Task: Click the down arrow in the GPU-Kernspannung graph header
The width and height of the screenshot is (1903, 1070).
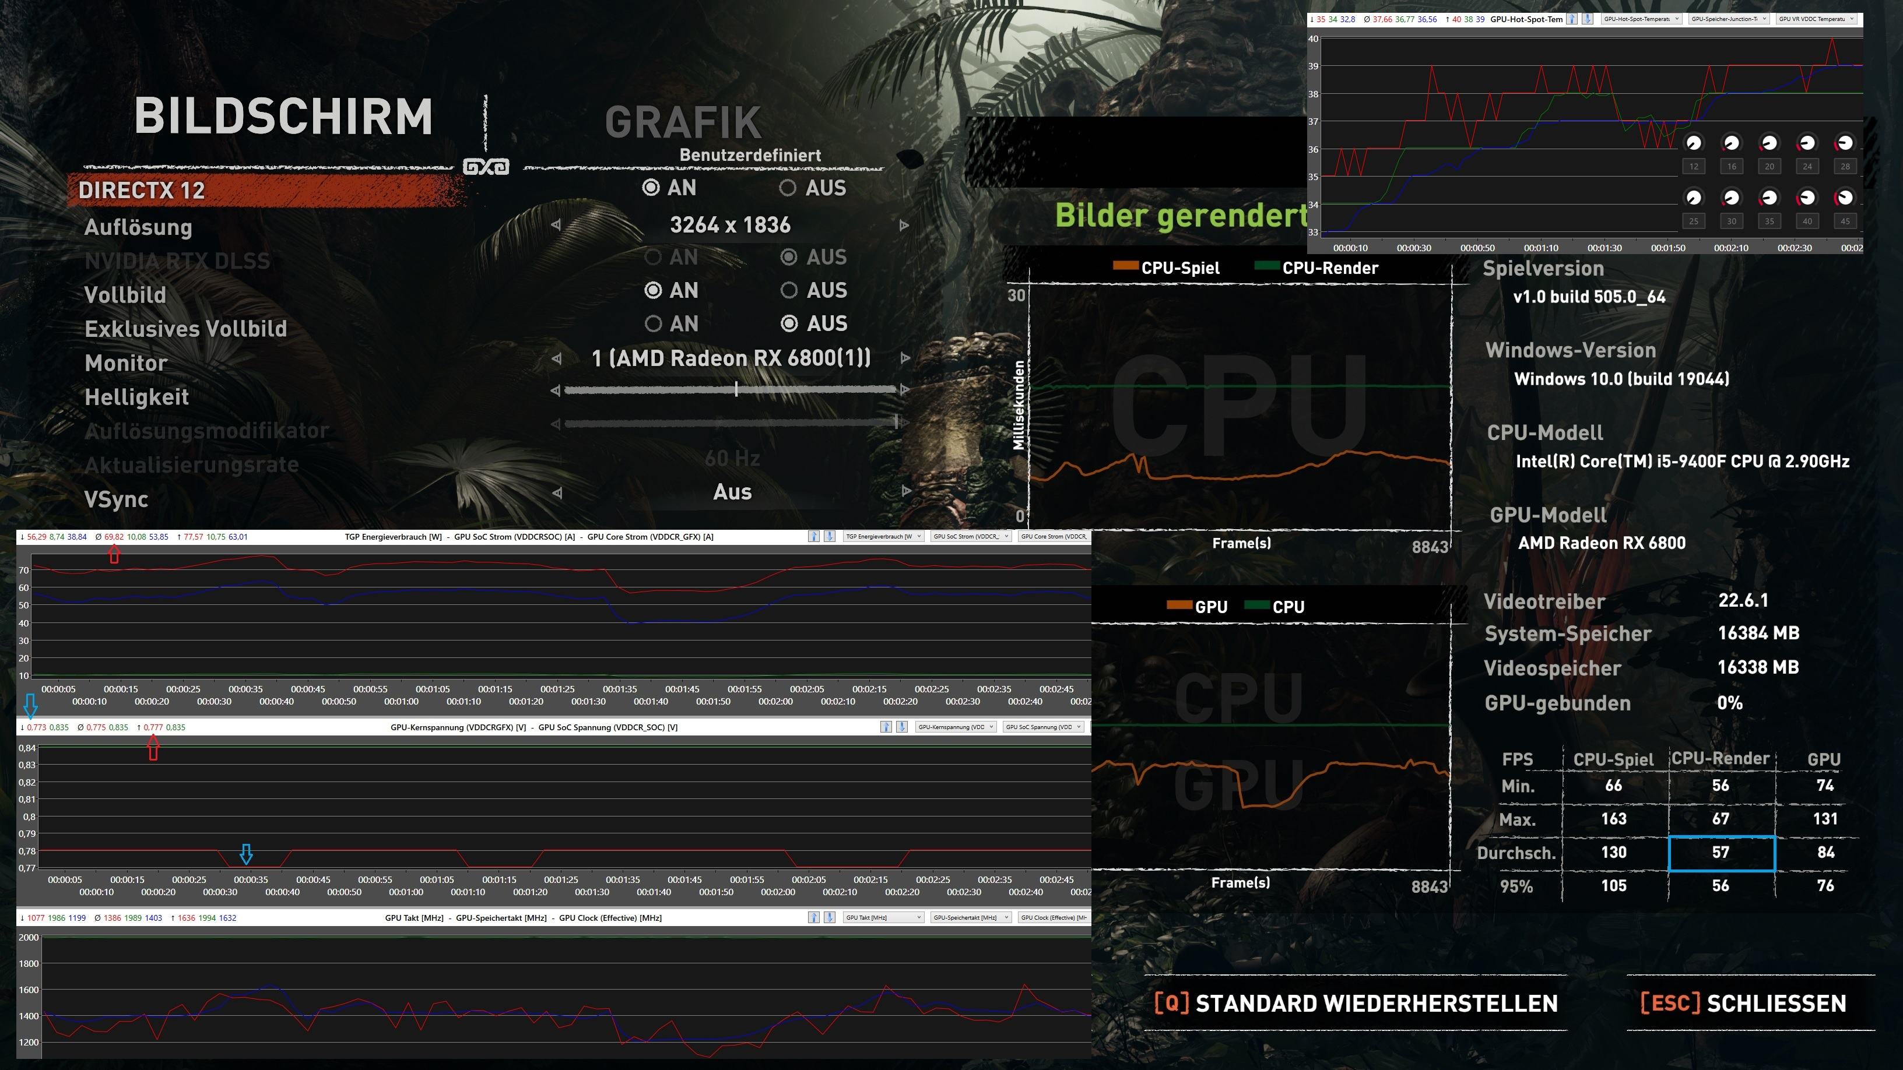Action: coord(902,727)
